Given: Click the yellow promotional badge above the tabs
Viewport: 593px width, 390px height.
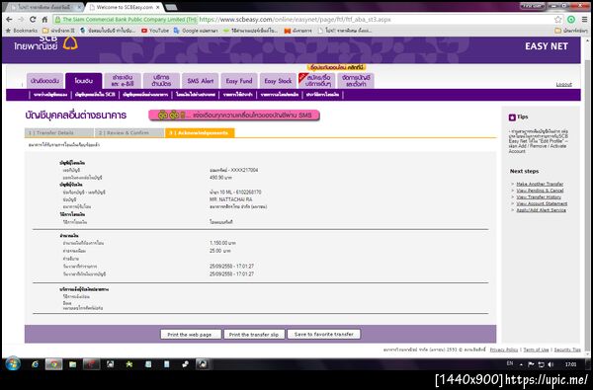Looking at the screenshot, I should pyautogui.click(x=336, y=68).
